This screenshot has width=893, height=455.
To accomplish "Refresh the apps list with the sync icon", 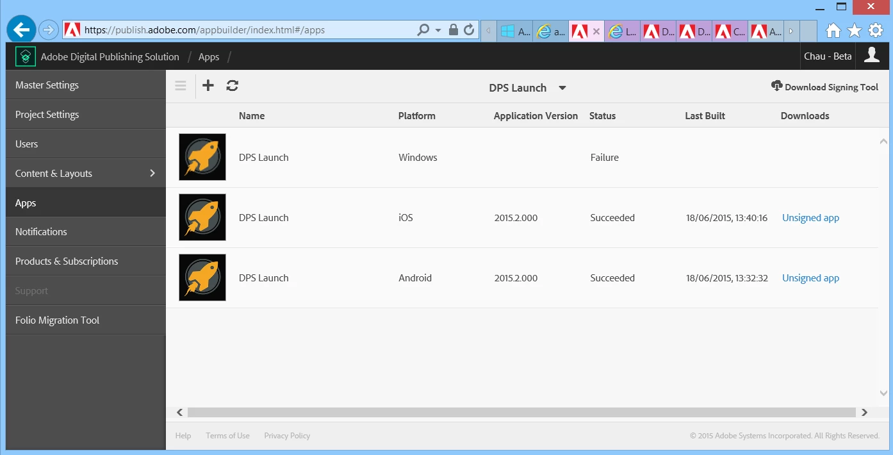I will click(x=233, y=85).
